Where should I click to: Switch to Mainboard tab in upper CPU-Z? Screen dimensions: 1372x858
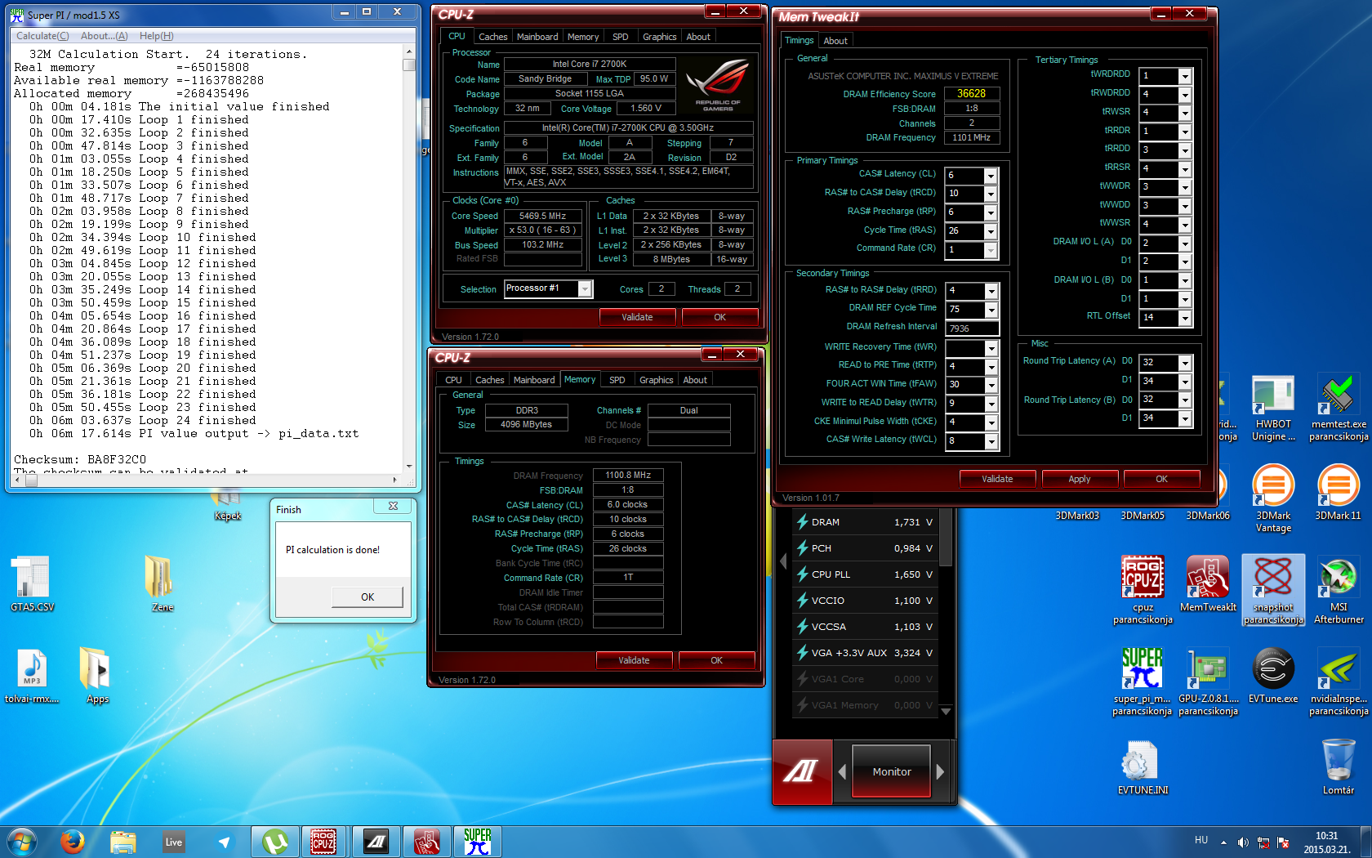tap(537, 37)
